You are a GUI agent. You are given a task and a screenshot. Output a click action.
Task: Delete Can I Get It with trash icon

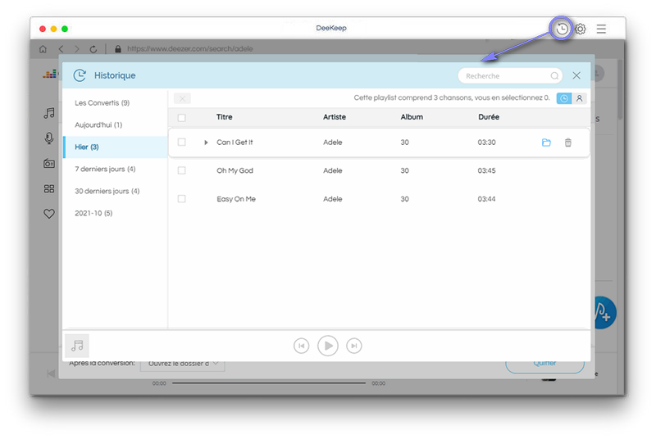click(x=567, y=143)
